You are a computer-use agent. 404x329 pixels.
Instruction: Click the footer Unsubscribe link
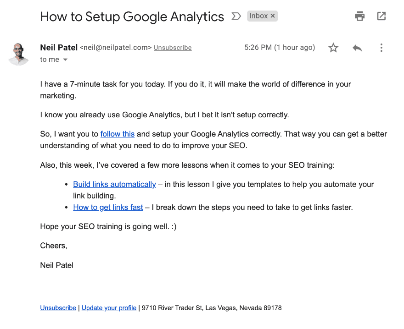pyautogui.click(x=58, y=308)
